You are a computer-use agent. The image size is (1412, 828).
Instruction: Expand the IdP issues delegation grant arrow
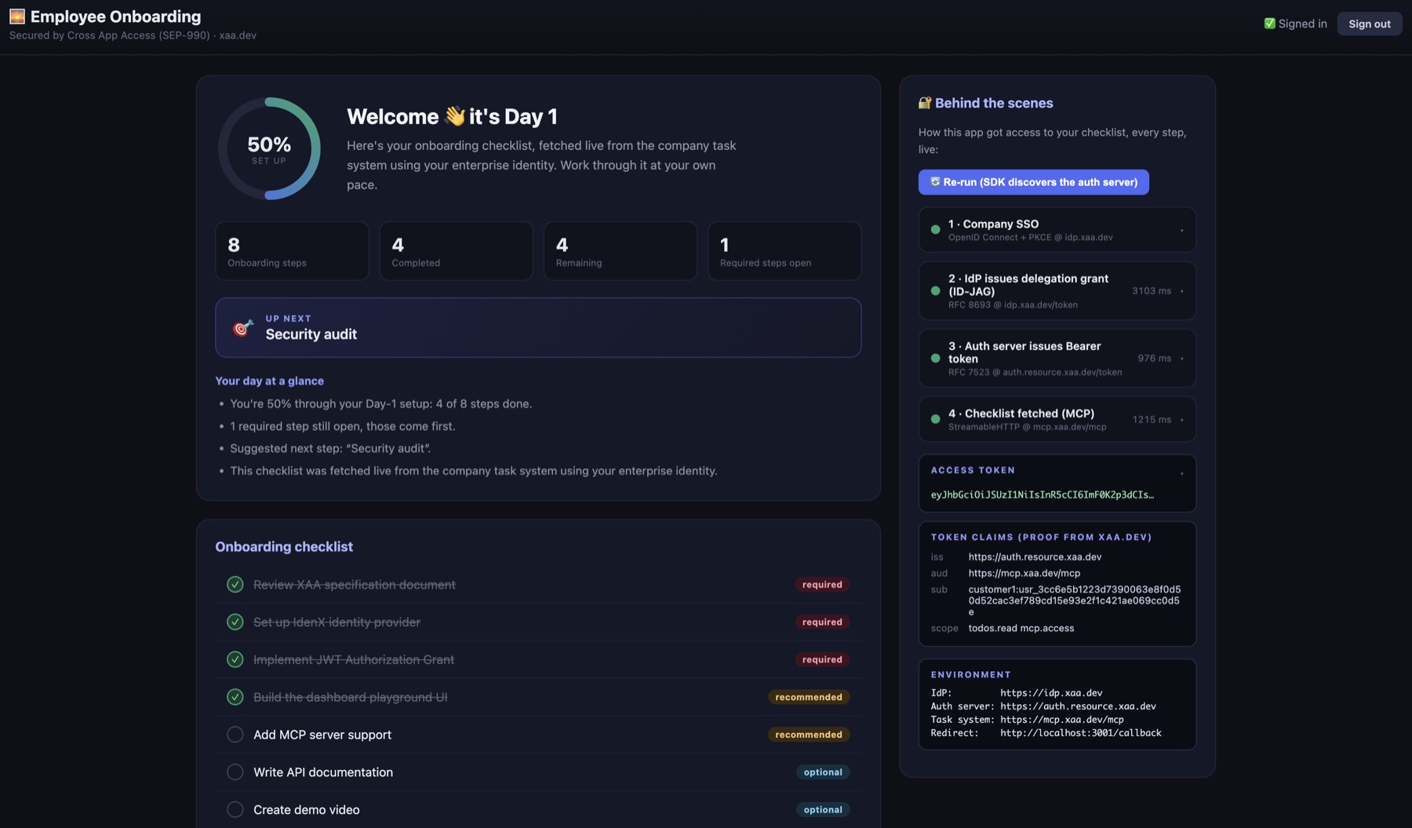[x=1181, y=292]
